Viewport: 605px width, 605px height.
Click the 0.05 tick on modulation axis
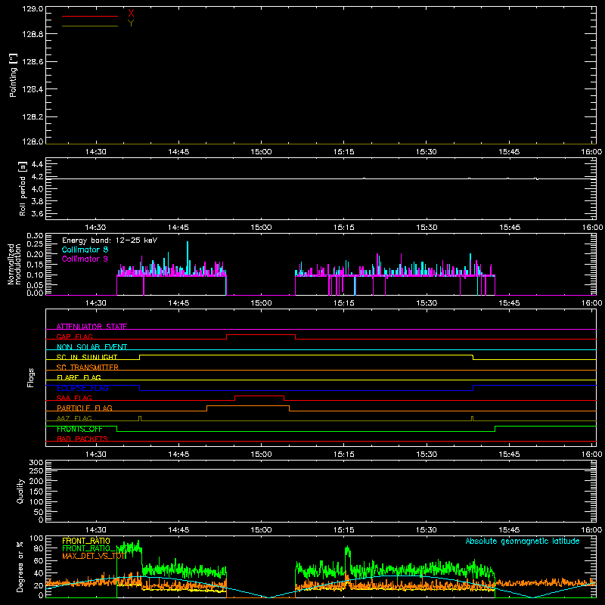tap(35, 285)
